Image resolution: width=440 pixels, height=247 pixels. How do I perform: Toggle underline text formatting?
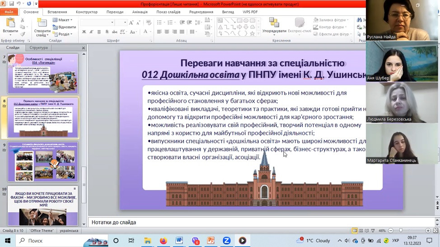coord(98,32)
